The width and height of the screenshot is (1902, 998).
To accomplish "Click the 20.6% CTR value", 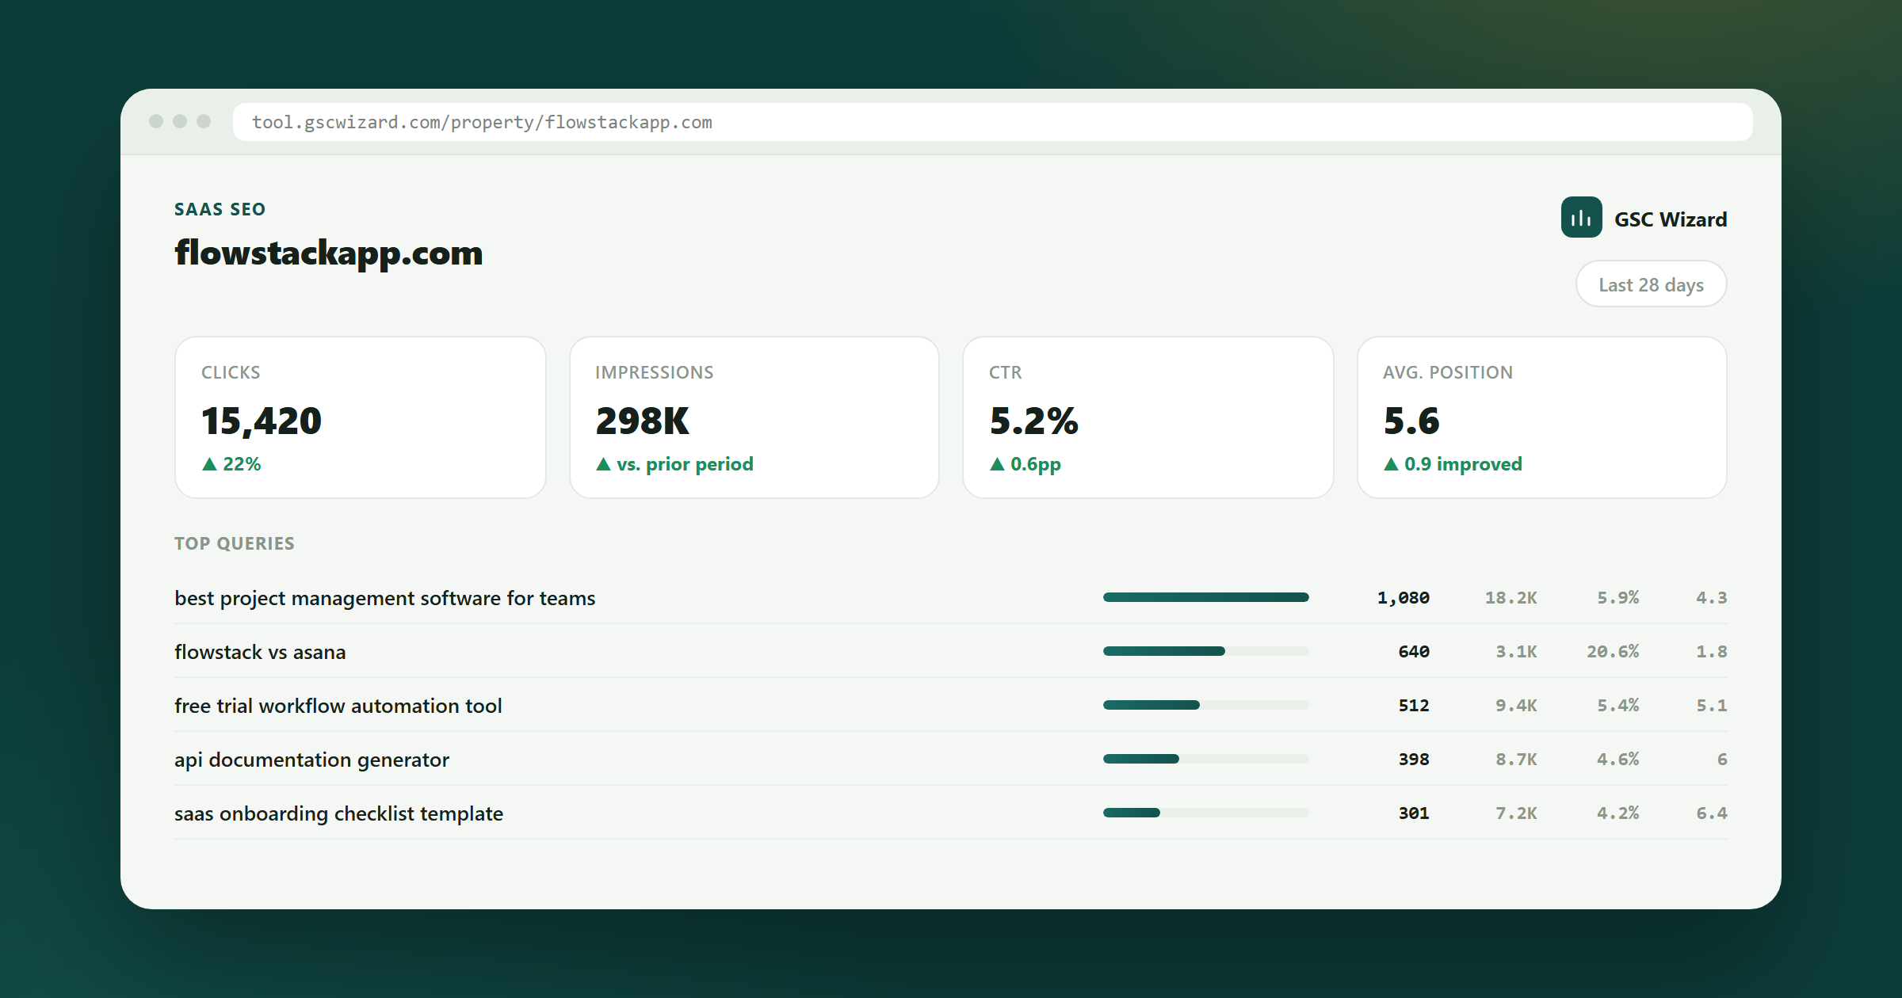I will pyautogui.click(x=1613, y=652).
